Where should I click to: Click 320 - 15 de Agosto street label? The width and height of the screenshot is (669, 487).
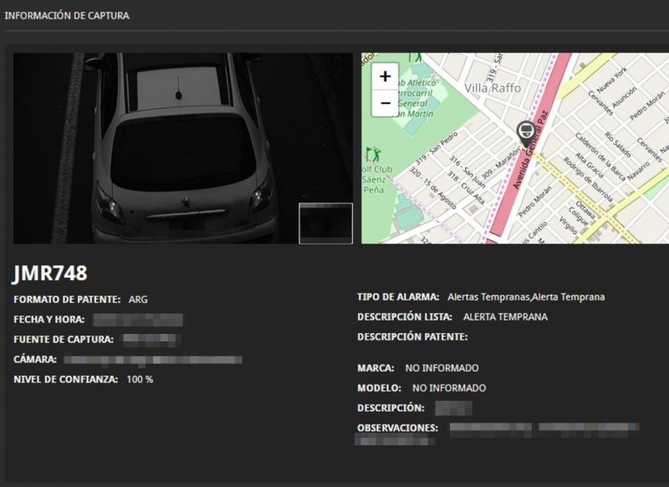point(432,188)
